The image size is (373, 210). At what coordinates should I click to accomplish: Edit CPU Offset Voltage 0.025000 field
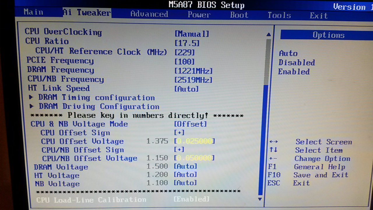coord(194,141)
